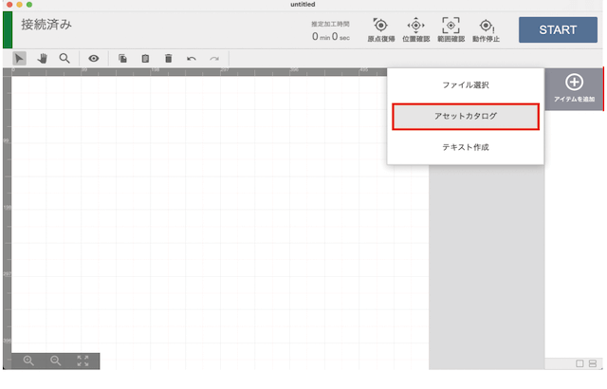Screen dimensions: 607x389
Task: Delete selection with trash icon
Action: pos(168,59)
